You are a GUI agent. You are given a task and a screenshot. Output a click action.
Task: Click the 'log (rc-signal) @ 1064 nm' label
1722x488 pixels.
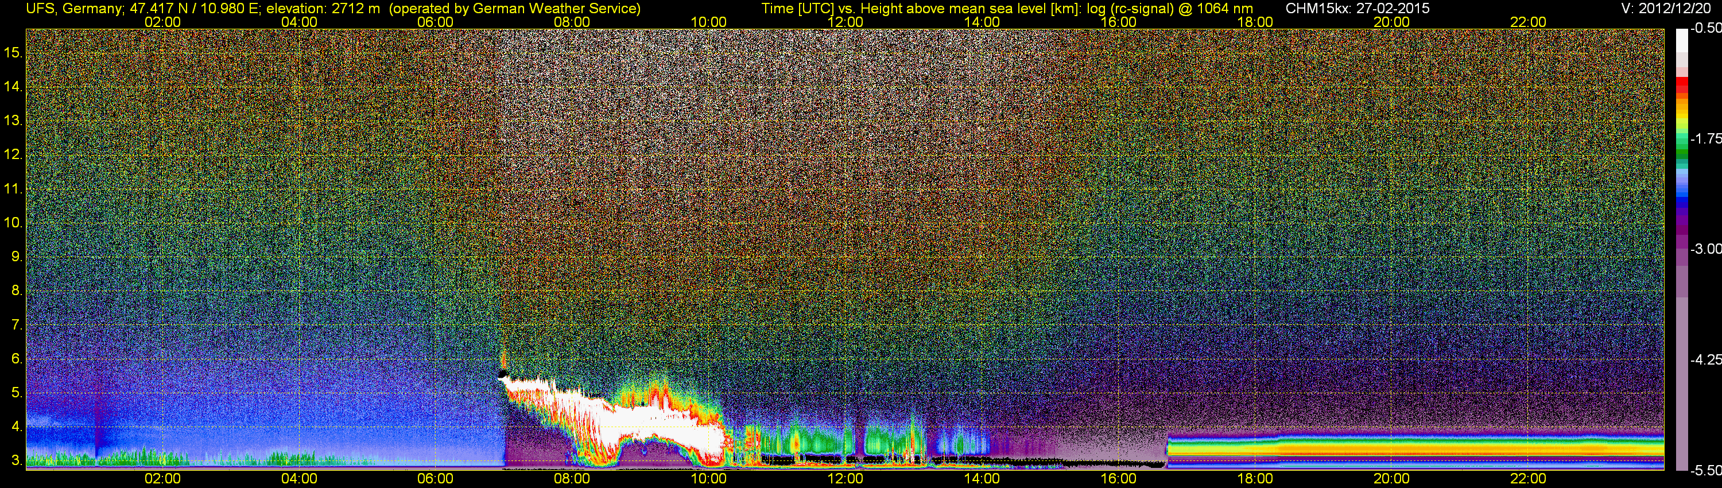(x=1169, y=9)
